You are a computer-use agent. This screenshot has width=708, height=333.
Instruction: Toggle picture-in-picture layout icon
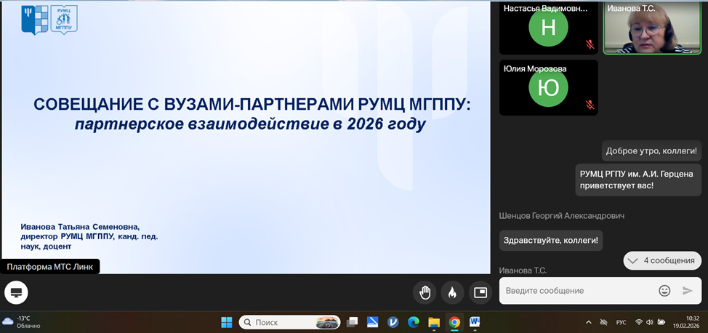(x=480, y=292)
